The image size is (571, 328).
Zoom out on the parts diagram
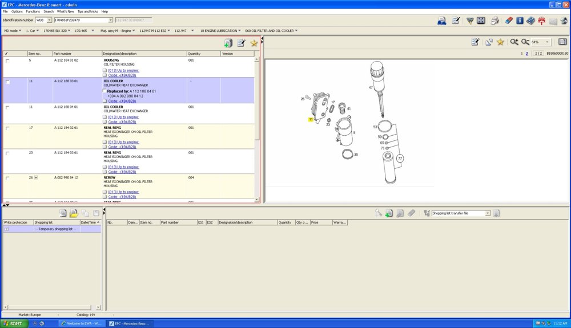[525, 42]
